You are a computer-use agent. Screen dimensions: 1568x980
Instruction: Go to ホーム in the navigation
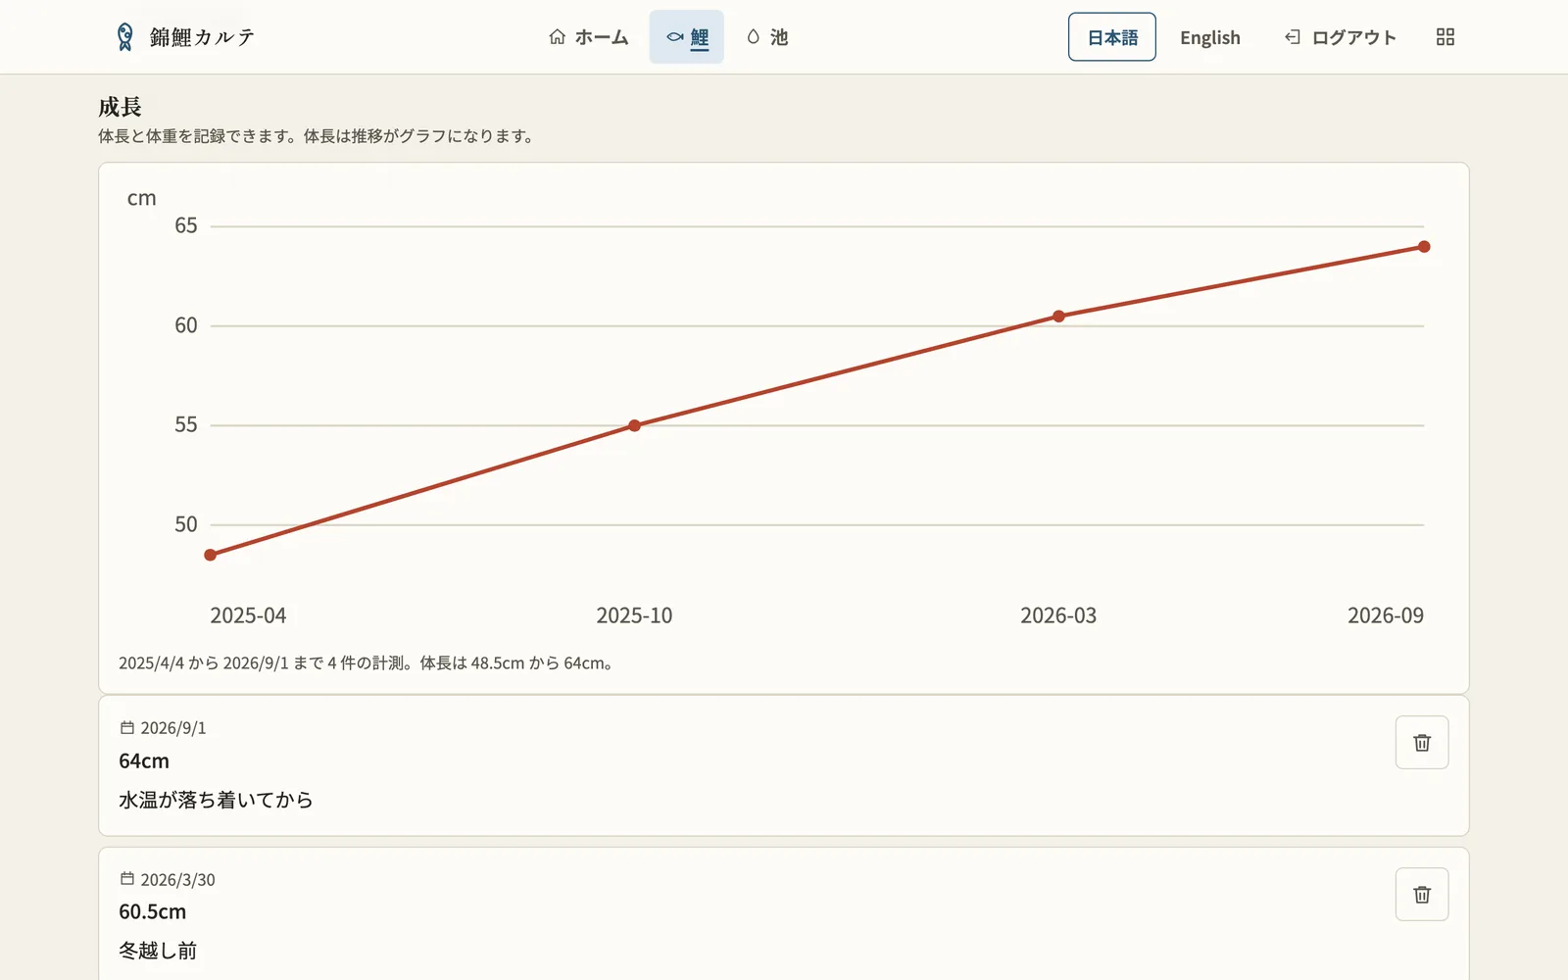coord(588,37)
